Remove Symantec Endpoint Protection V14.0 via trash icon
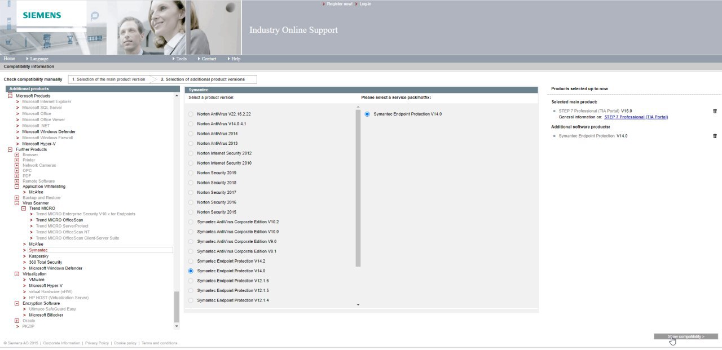The width and height of the screenshot is (722, 350). click(715, 136)
